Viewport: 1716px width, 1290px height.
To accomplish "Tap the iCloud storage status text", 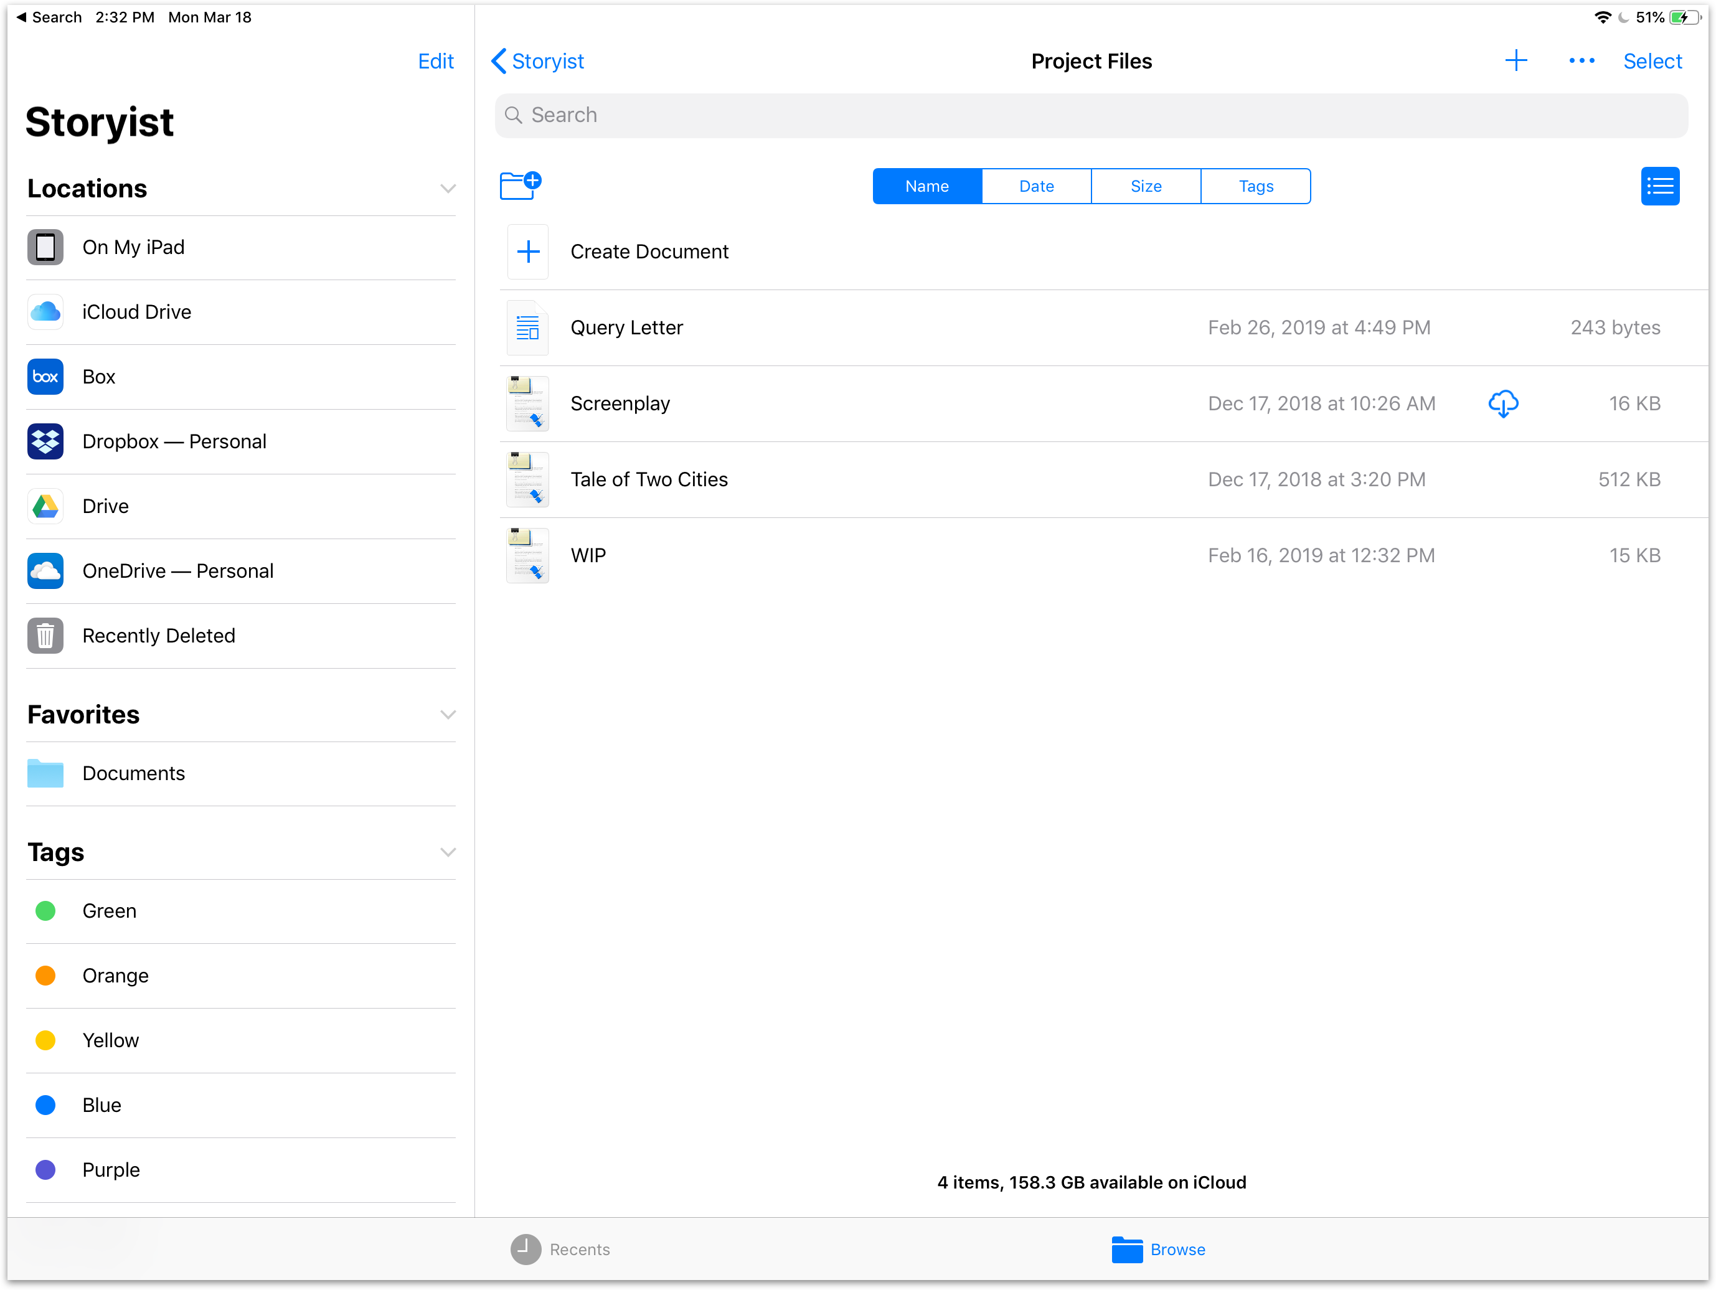I will (1091, 1183).
